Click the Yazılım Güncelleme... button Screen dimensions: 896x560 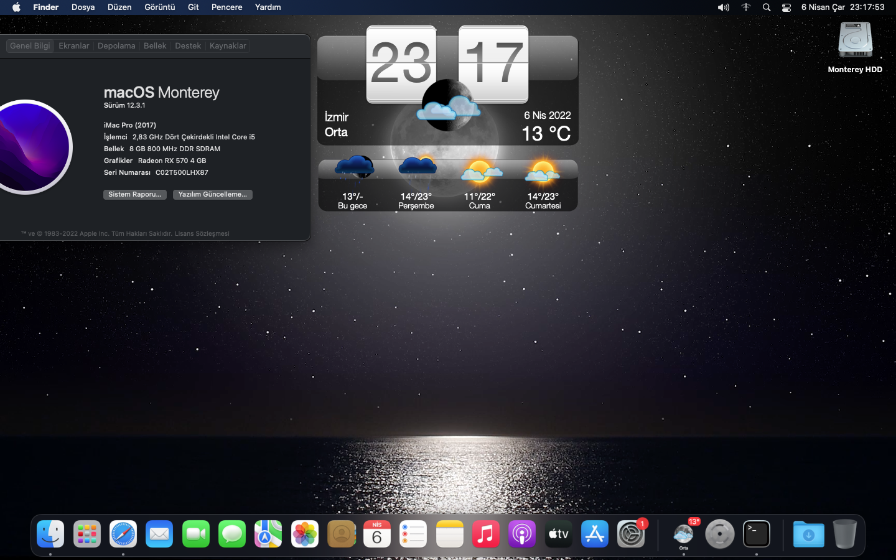[212, 195]
